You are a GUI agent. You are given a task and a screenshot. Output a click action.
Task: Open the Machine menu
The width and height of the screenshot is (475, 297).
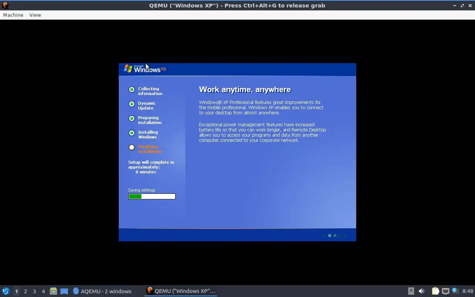click(13, 15)
